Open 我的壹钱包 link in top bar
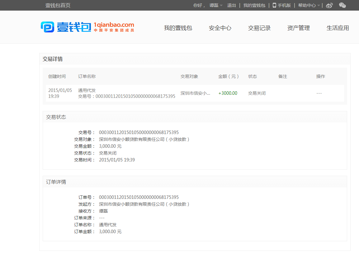Image resolution: width=359 pixels, height=259 pixels. (x=254, y=5)
